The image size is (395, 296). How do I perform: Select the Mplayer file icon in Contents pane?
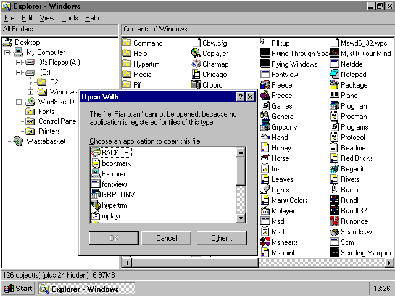[x=265, y=211]
